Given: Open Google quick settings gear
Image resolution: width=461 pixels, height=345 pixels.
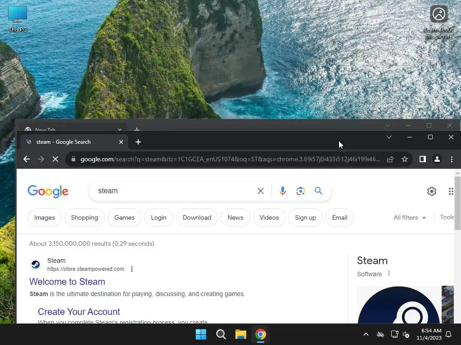Looking at the screenshot, I should click(432, 191).
